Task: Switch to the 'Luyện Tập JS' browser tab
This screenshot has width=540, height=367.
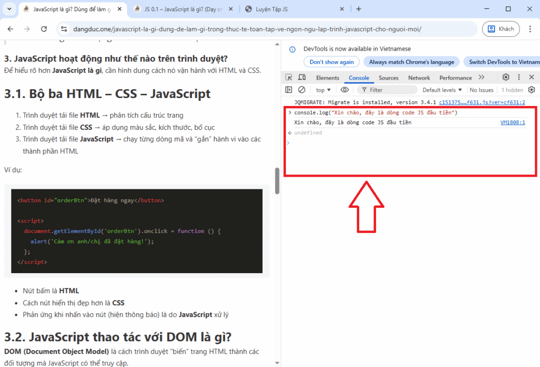Action: click(274, 9)
